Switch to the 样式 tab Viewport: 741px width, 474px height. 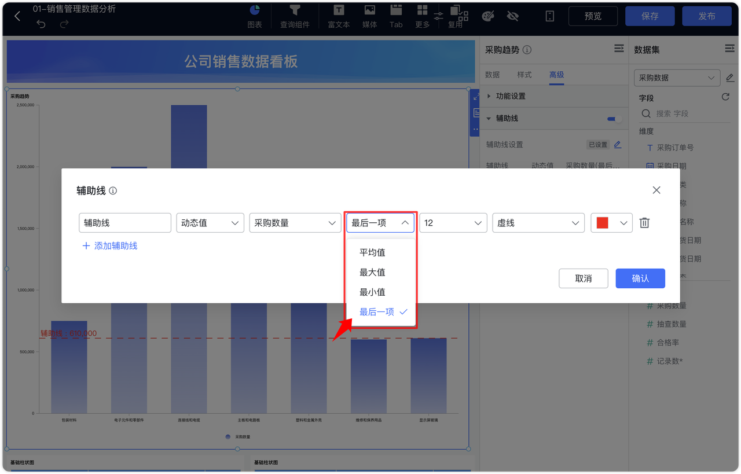524,74
